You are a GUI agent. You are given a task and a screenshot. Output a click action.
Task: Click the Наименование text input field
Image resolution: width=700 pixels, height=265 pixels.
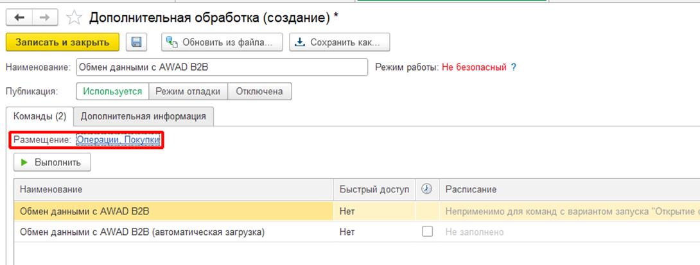[222, 67]
